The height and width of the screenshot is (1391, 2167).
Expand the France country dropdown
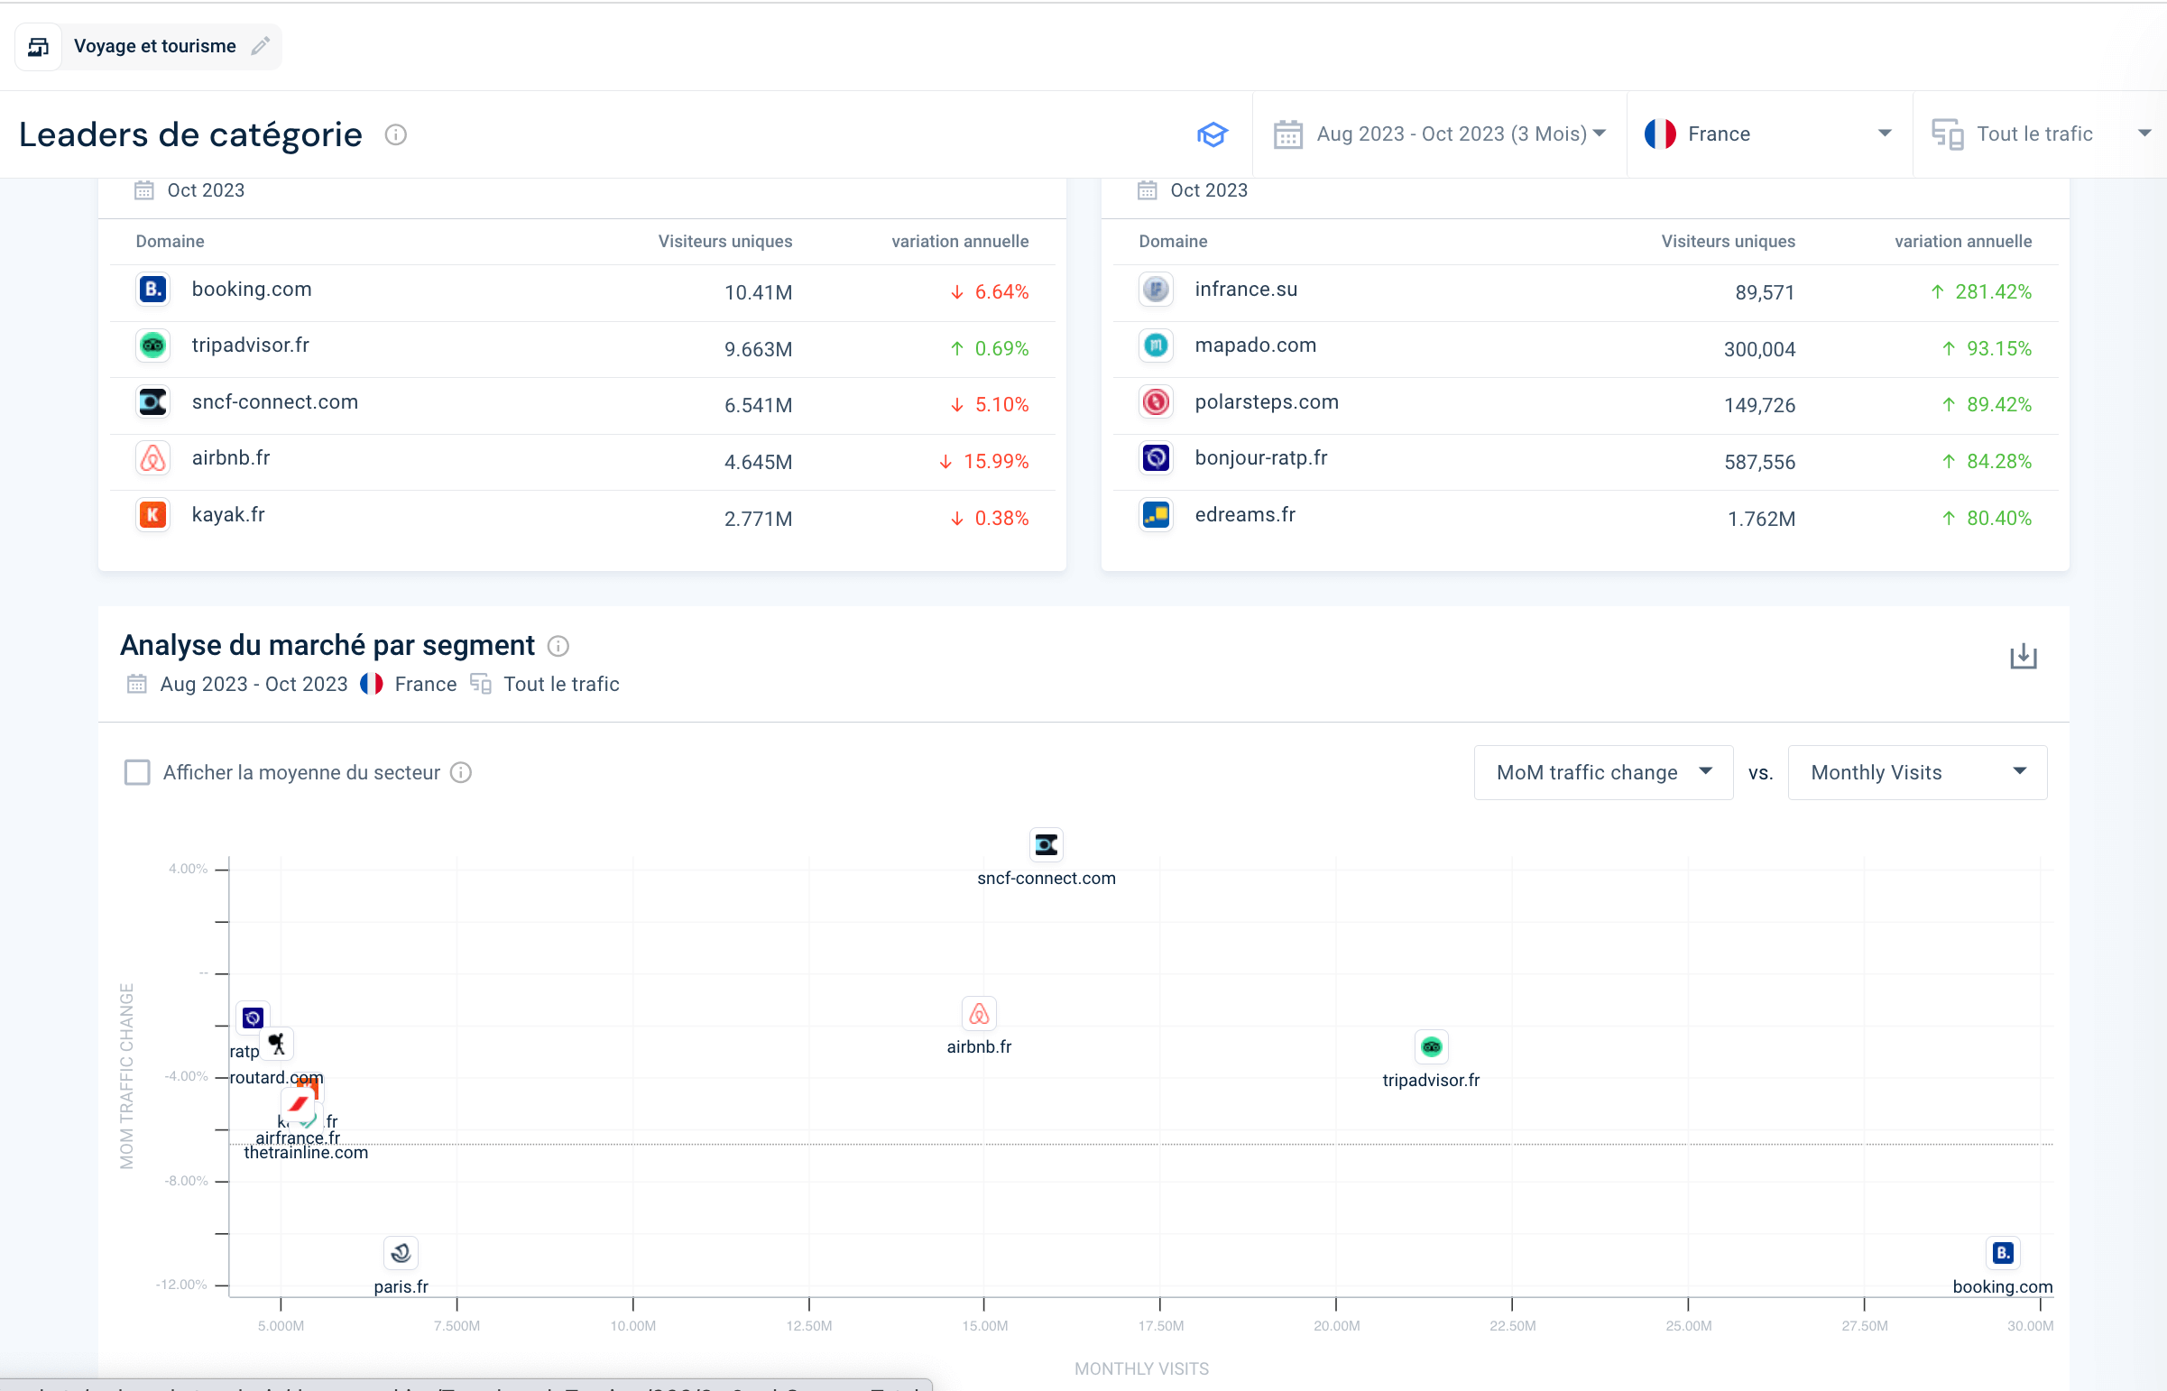click(1885, 133)
